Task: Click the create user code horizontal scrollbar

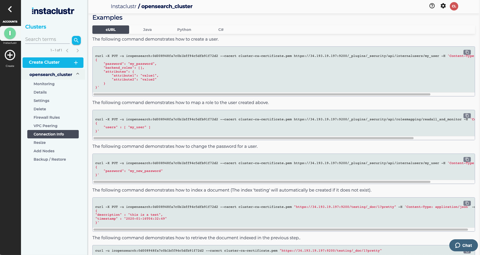Action: pos(262,94)
